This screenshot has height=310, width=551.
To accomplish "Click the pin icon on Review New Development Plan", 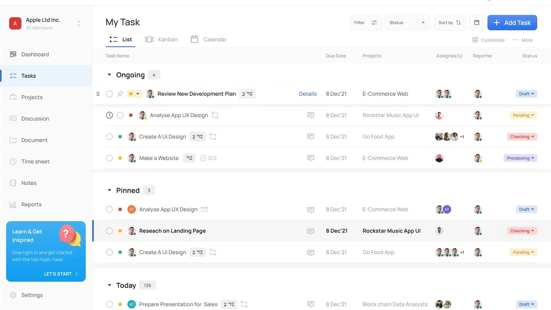I will [120, 94].
